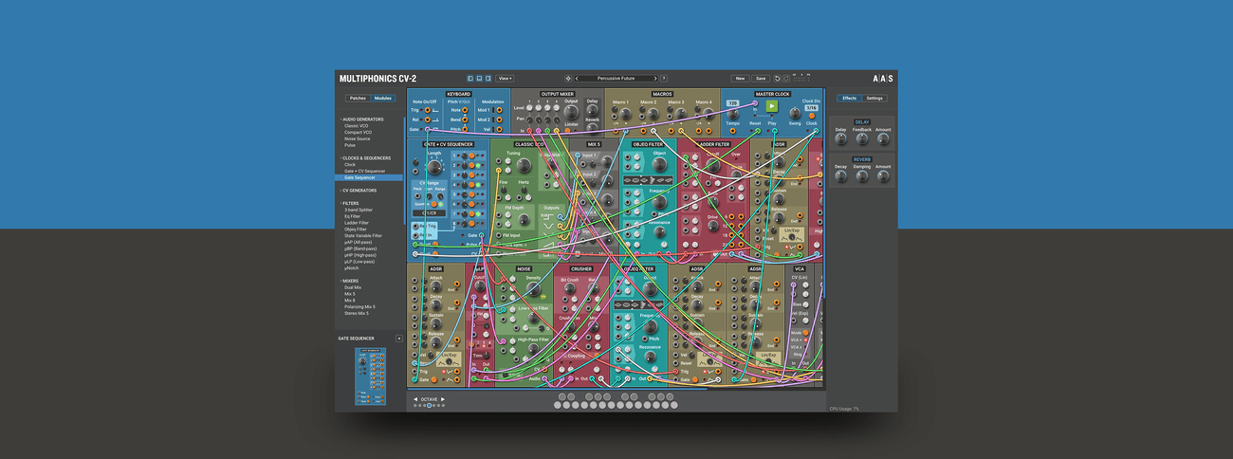The image size is (1233, 459).
Task: Click the New button
Action: pos(739,79)
